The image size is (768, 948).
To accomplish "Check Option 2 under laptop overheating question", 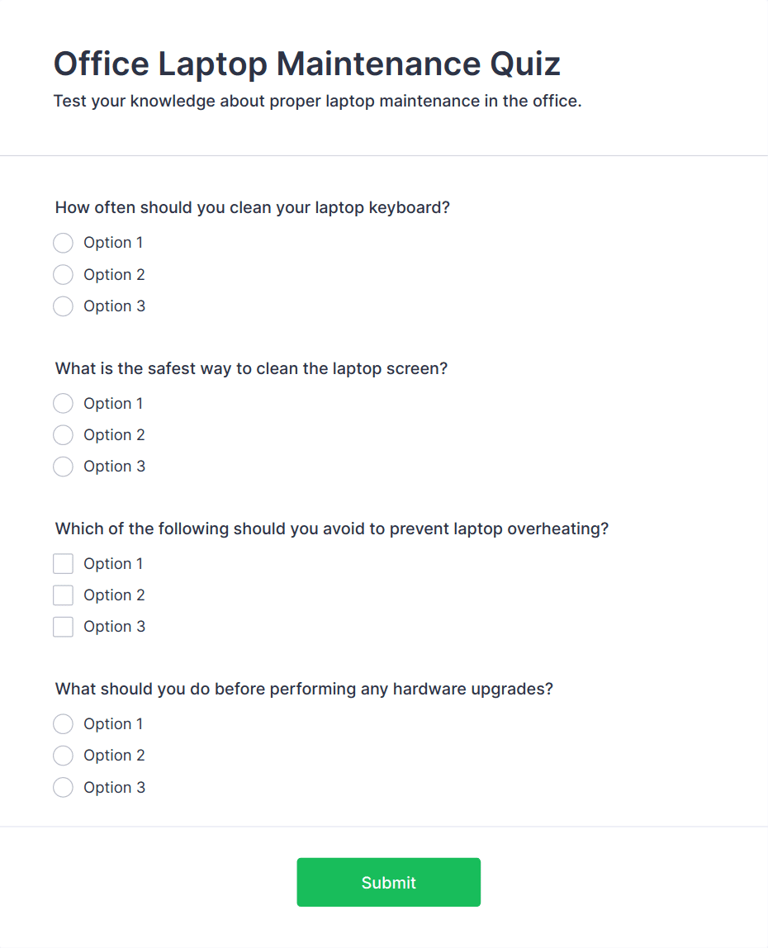I will tap(63, 595).
